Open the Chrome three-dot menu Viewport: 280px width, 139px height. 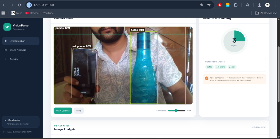pos(275,5)
